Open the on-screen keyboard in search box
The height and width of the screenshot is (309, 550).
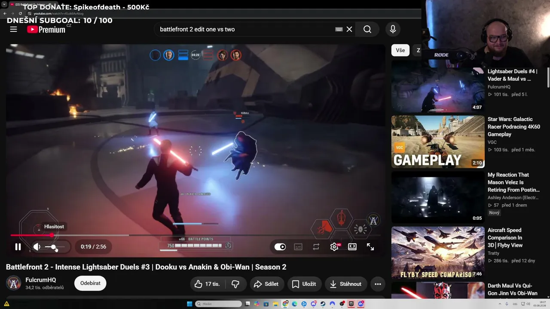(339, 29)
